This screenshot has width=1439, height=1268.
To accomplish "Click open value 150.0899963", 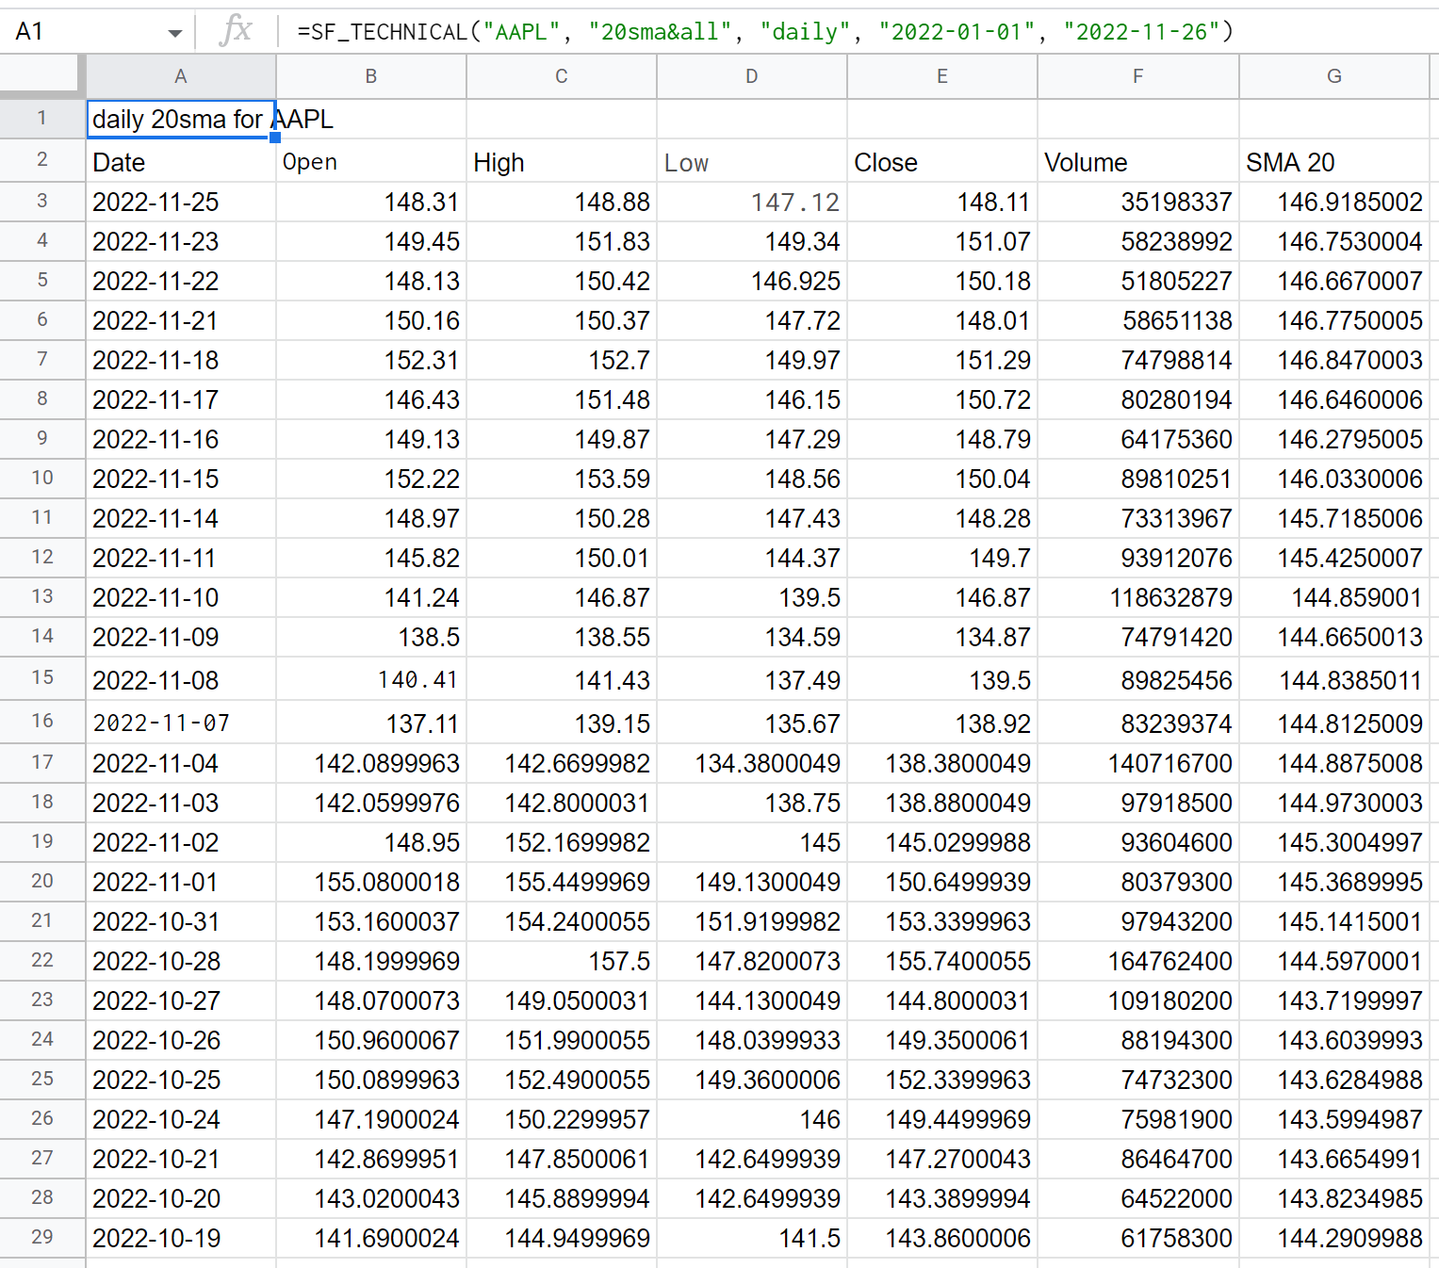I will [371, 1080].
